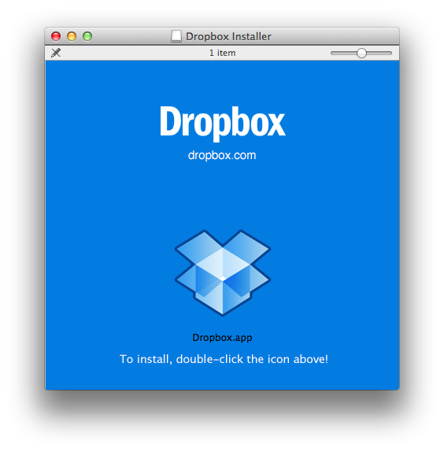
Task: Click the blank status bar area beside the pencil icon
Action: [130, 53]
